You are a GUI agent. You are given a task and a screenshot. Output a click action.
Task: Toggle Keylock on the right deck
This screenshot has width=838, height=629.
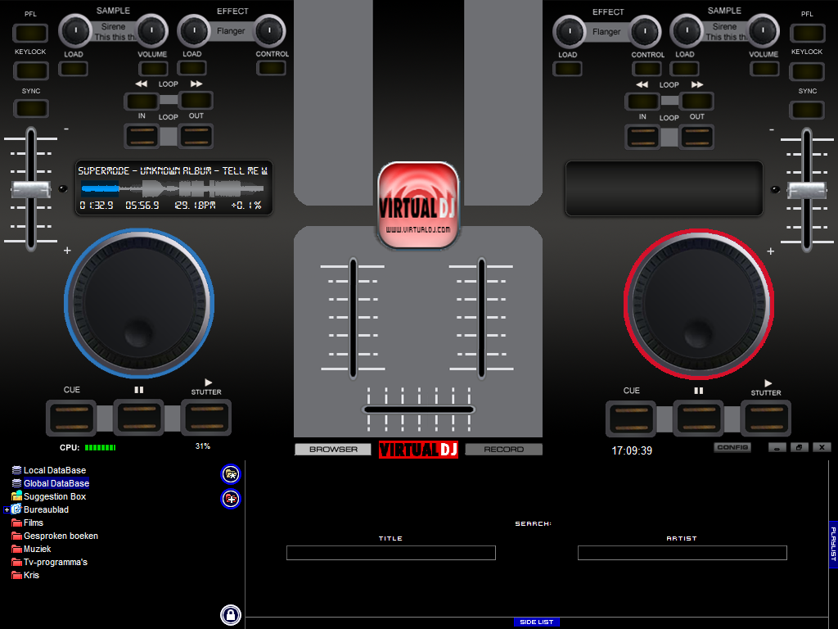pyautogui.click(x=808, y=70)
